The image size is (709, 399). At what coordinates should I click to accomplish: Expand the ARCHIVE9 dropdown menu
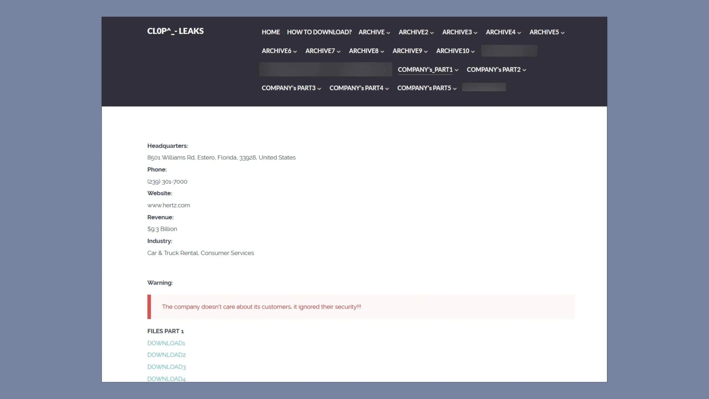tap(410, 51)
